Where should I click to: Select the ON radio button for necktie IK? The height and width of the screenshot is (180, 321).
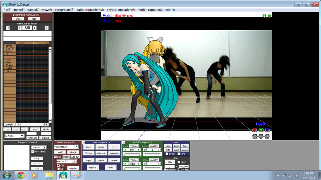[58, 166]
